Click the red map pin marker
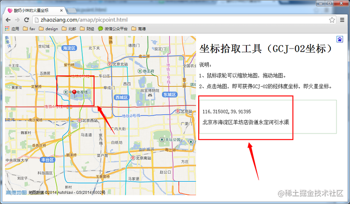This screenshot has width=350, height=204. 74,93
